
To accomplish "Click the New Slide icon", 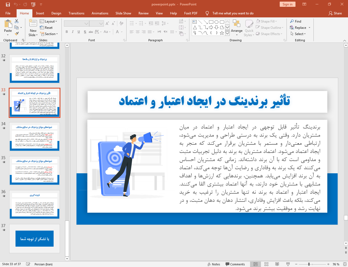I will click(33, 24).
